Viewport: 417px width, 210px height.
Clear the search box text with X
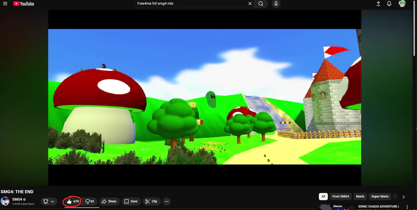coord(250,4)
